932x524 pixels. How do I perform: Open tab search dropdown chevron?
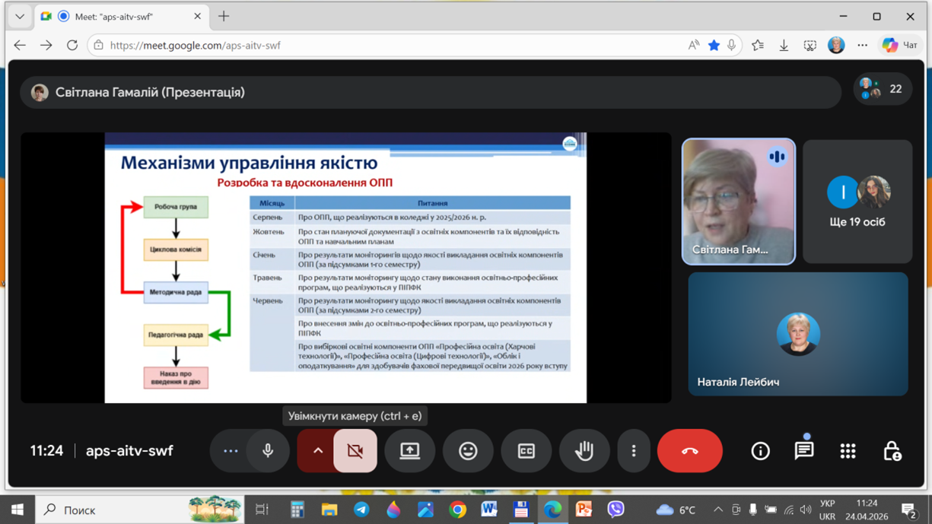20,16
